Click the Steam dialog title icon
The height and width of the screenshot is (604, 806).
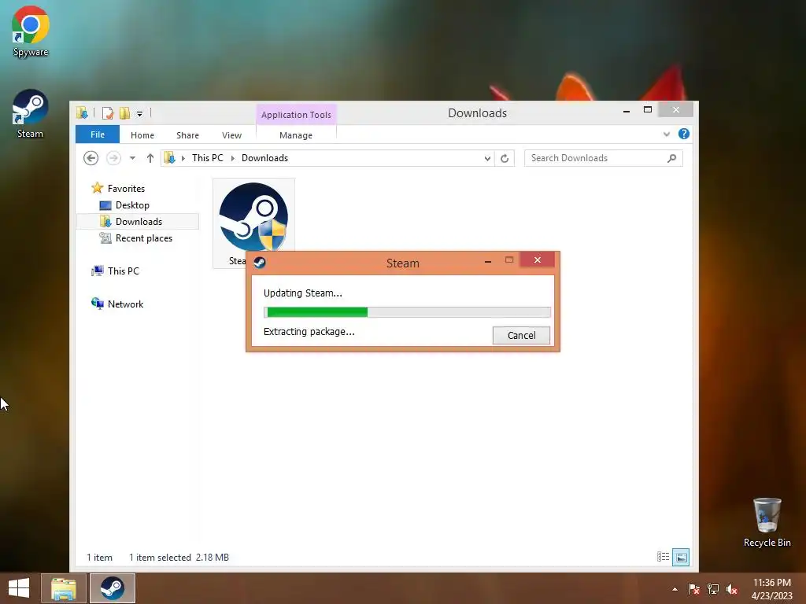(260, 263)
